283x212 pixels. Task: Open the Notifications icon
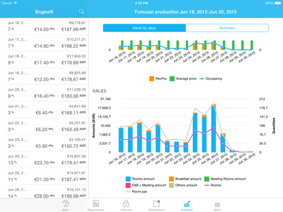click(156, 204)
